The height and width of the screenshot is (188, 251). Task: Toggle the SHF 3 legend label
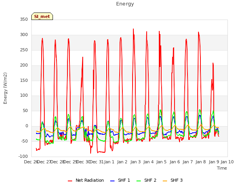click(176, 180)
